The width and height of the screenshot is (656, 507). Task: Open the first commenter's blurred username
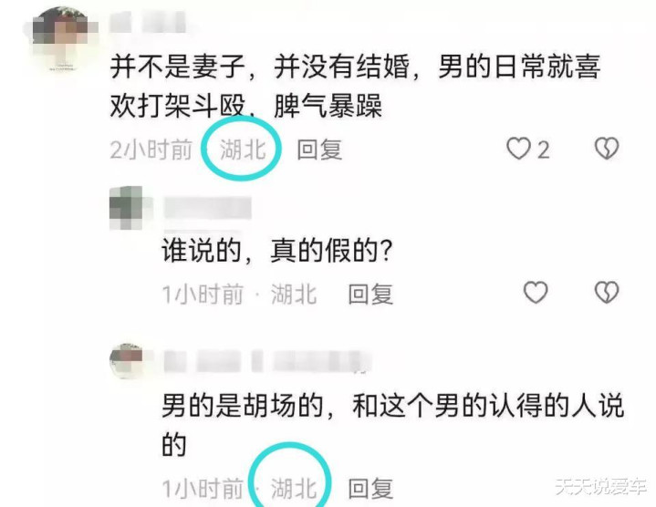click(x=149, y=22)
